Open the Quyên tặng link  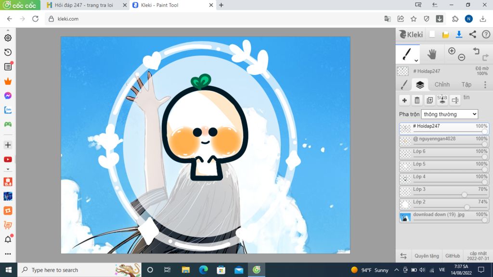coord(427,256)
